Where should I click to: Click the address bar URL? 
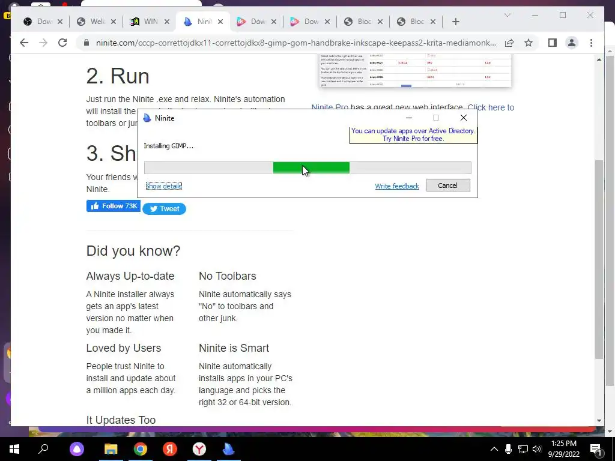point(295,43)
